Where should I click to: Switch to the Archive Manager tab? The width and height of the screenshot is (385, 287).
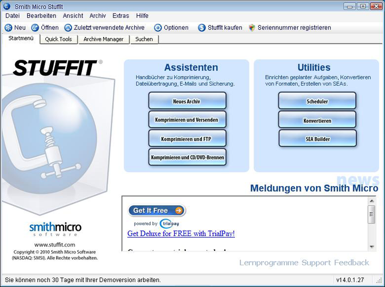pos(104,39)
